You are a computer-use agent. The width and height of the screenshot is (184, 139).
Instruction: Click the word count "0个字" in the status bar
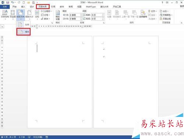coord(22,137)
